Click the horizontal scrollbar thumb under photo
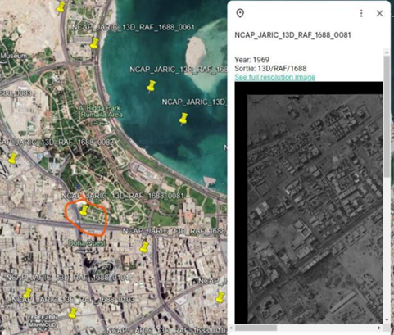This screenshot has height=335, width=394. coord(256,328)
